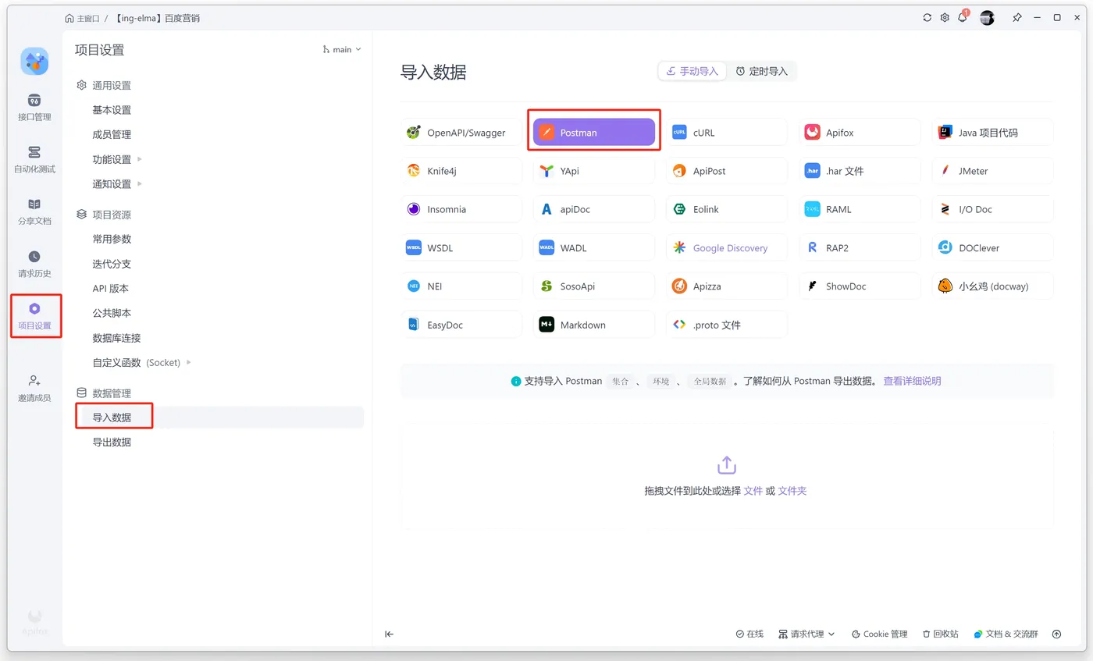Image resolution: width=1093 pixels, height=661 pixels.
Task: Click the 文件 link in the upload area
Action: [753, 491]
